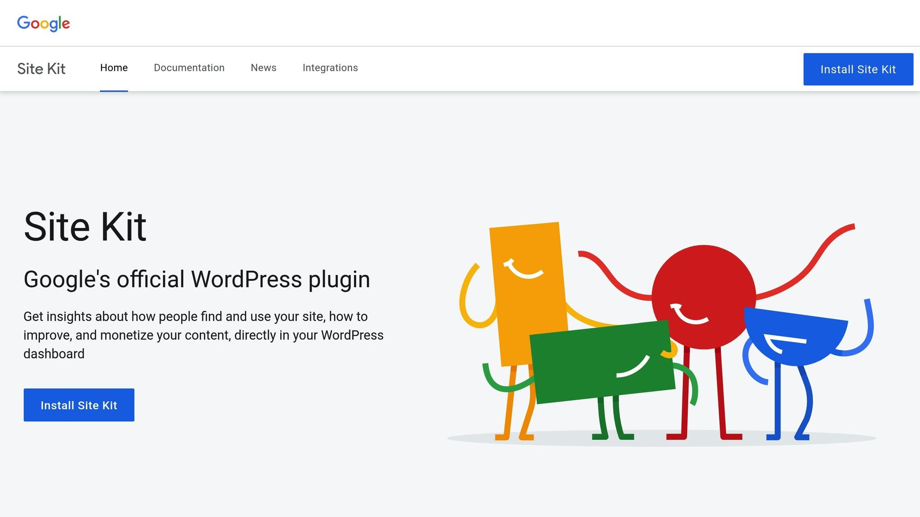The width and height of the screenshot is (920, 517).
Task: Go to the Integrations page
Action: (330, 68)
